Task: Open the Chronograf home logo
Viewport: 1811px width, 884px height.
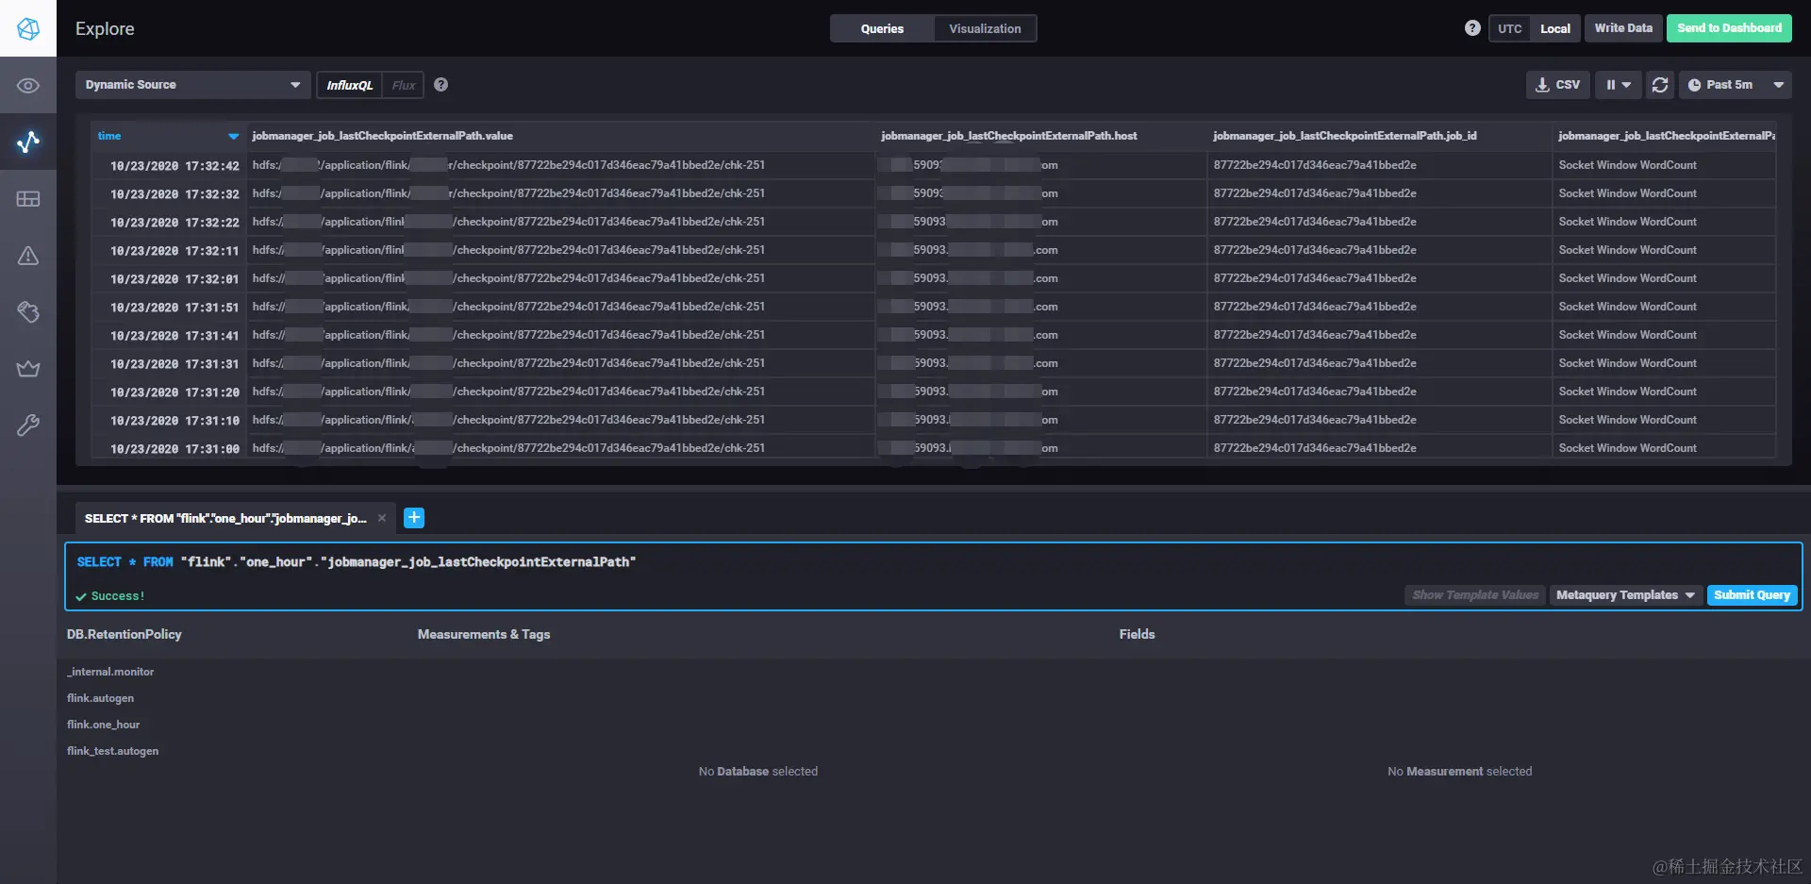Action: click(x=28, y=28)
